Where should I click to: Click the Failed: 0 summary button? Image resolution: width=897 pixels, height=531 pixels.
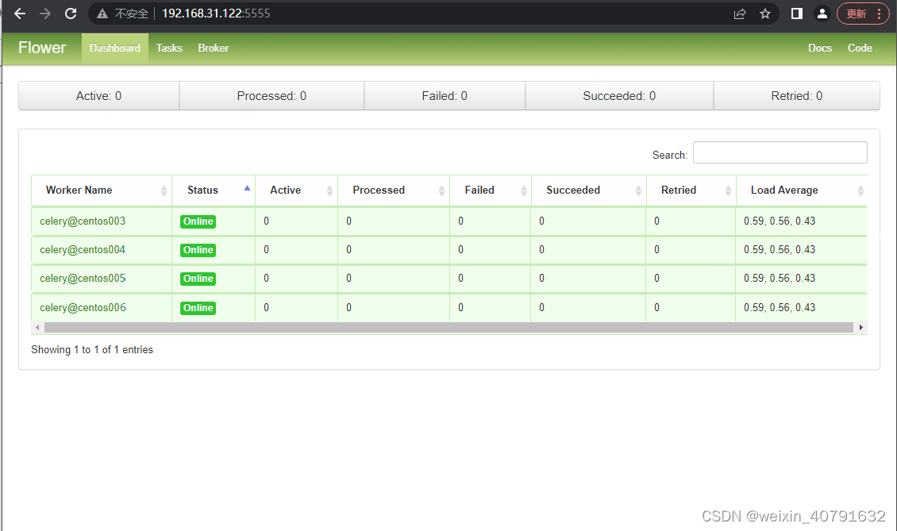(445, 95)
